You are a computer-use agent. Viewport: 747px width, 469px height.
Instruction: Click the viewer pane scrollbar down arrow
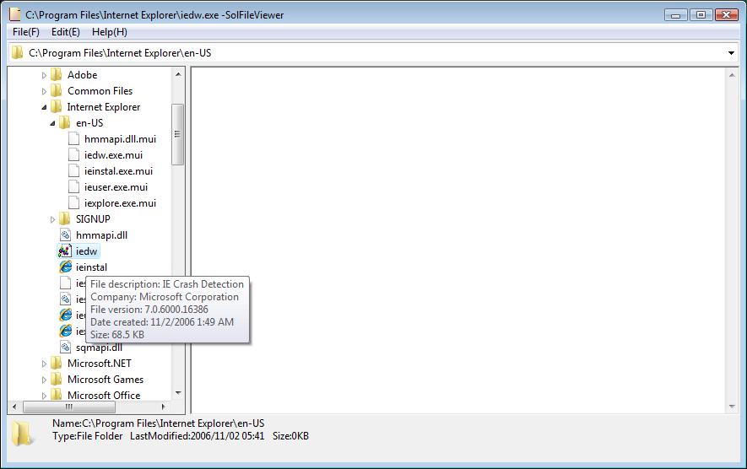point(732,406)
